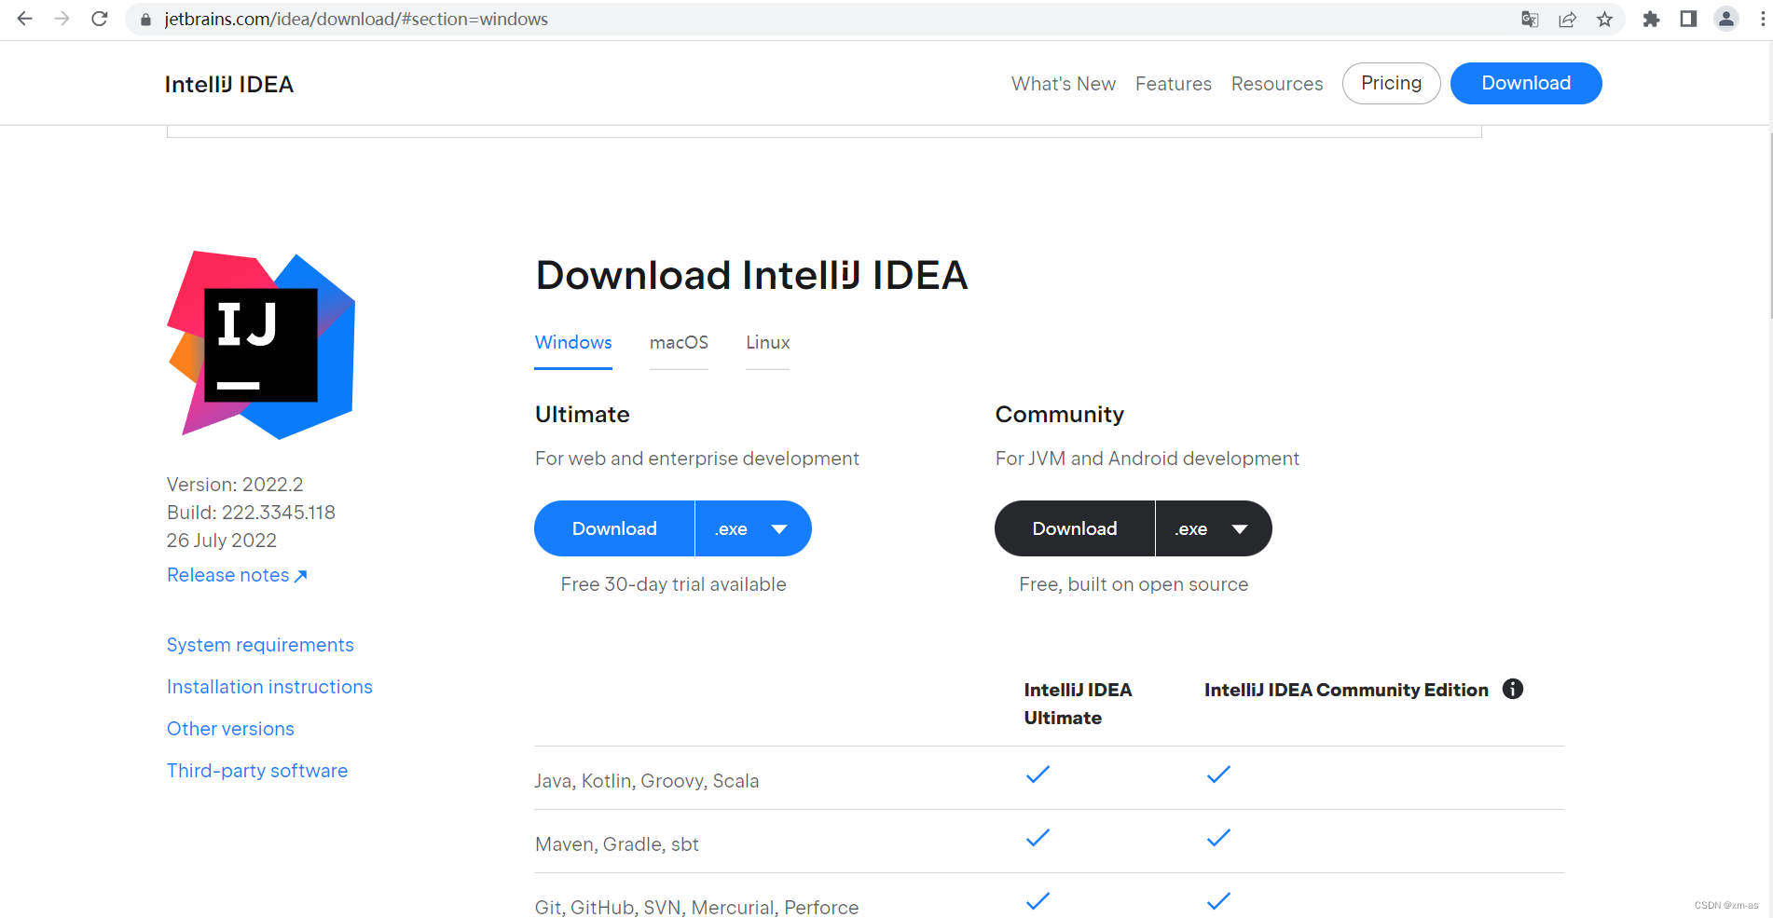Open the translate page icon
1773x918 pixels.
pos(1530,19)
